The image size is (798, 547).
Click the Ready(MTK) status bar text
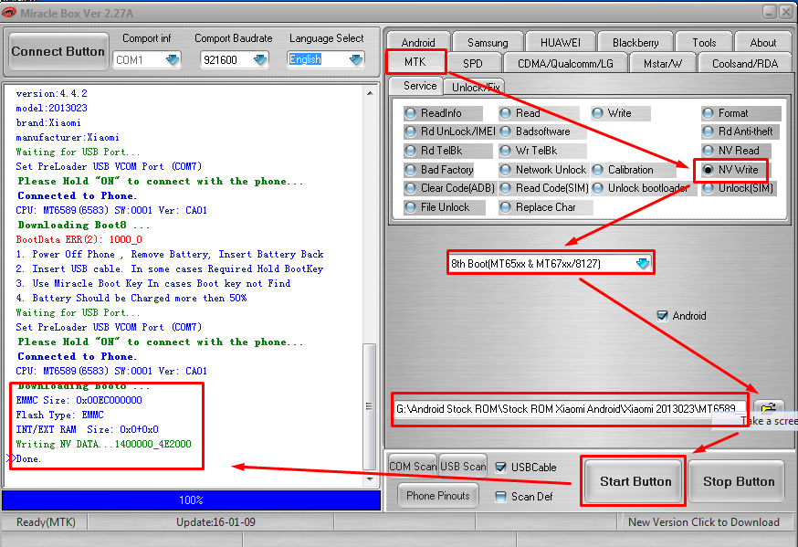pos(46,522)
